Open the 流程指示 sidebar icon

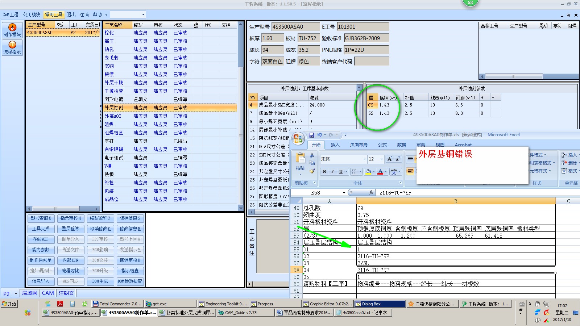[12, 47]
